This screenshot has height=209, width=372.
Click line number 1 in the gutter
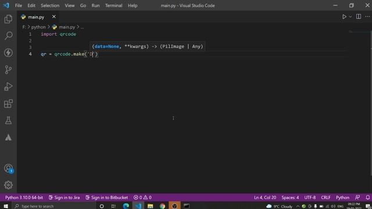tap(30, 34)
